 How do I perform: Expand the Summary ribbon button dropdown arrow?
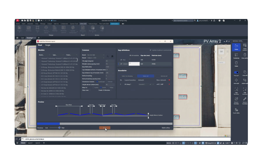pyautogui.click(x=83, y=33)
